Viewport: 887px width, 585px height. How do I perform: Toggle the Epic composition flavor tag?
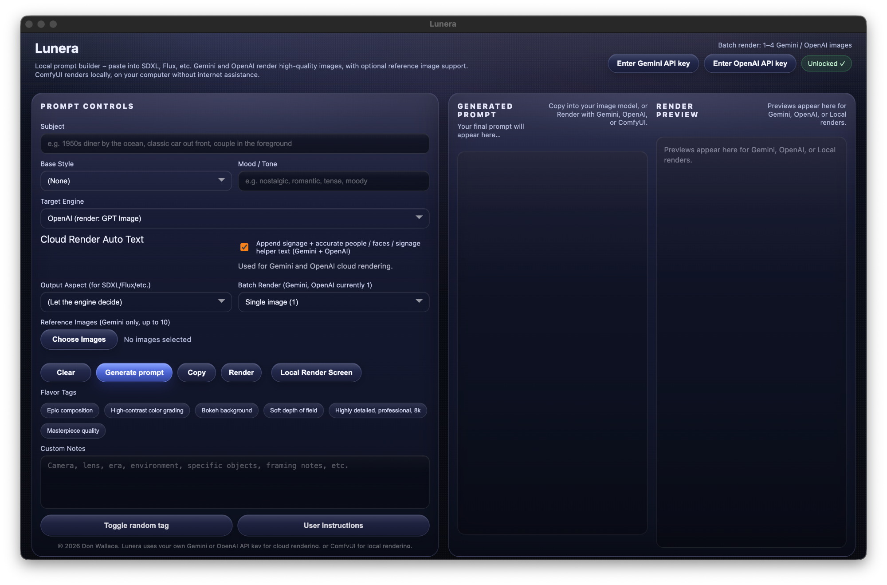[70, 411]
